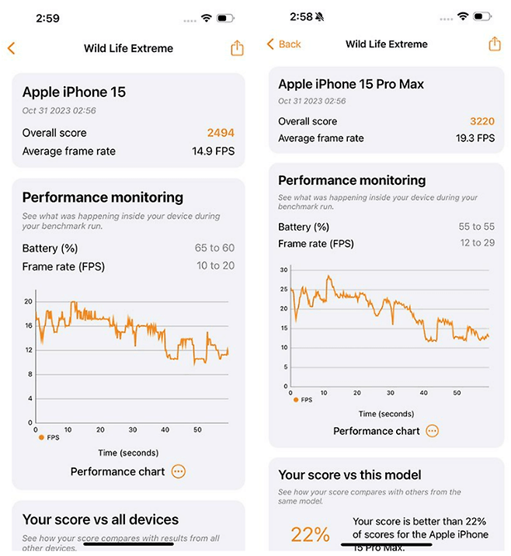
Task: Tap the Wi-Fi icon in left status bar
Action: (206, 18)
